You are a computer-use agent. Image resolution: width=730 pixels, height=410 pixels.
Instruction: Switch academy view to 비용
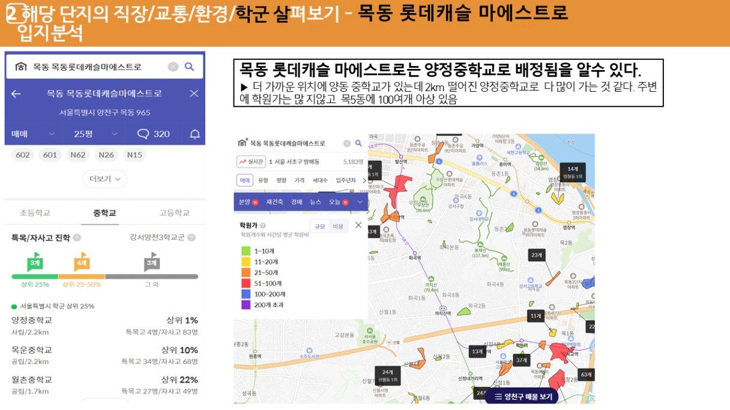tap(337, 226)
